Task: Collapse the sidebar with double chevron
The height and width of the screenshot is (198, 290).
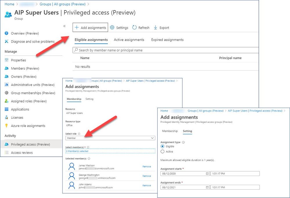Action: pos(64,26)
